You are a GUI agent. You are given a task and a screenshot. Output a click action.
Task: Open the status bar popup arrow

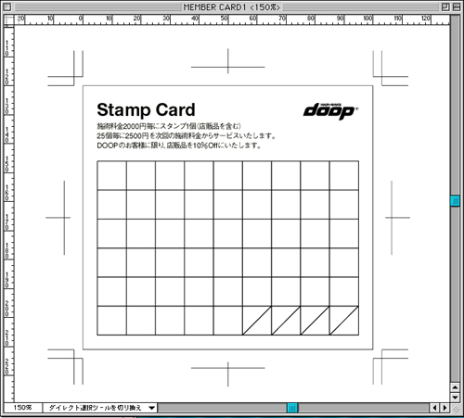tap(151, 408)
